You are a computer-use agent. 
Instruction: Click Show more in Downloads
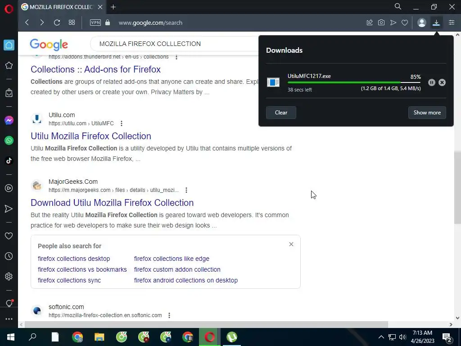pyautogui.click(x=427, y=113)
